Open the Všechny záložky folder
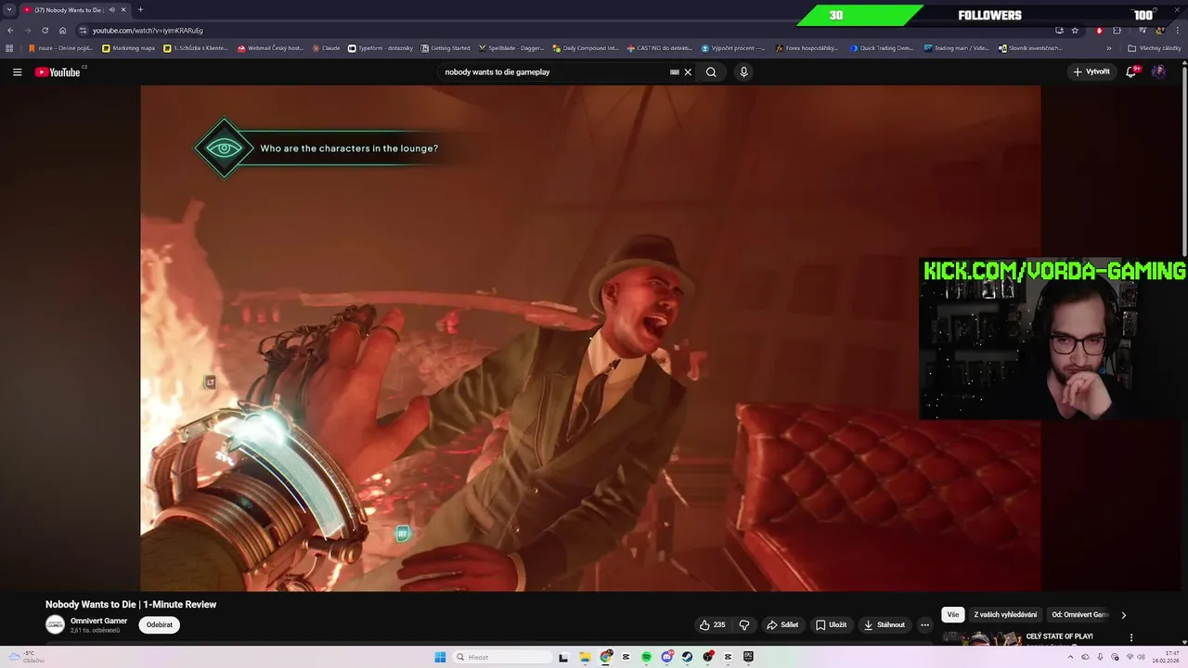The height and width of the screenshot is (668, 1188). tap(1155, 48)
